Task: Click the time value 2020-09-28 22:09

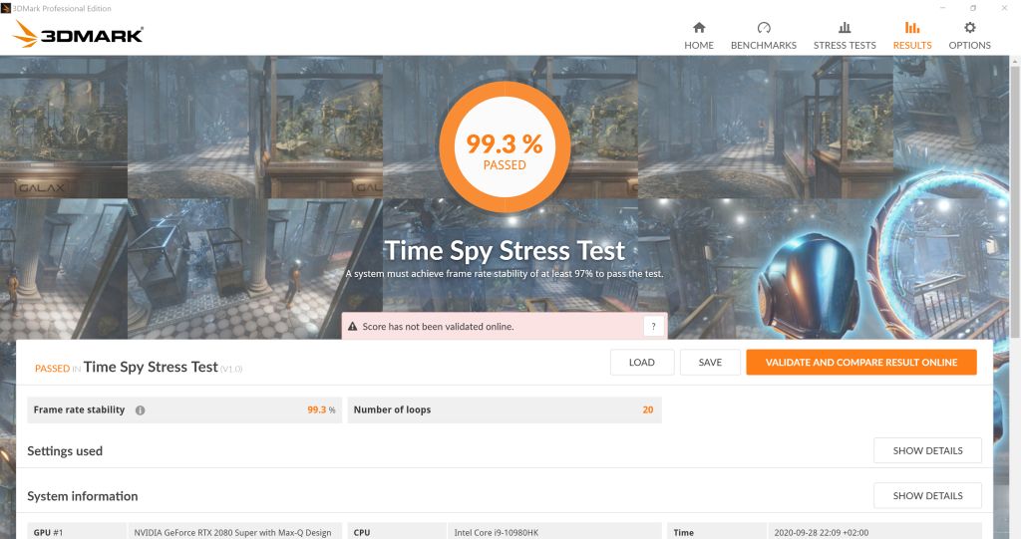Action: (x=822, y=532)
